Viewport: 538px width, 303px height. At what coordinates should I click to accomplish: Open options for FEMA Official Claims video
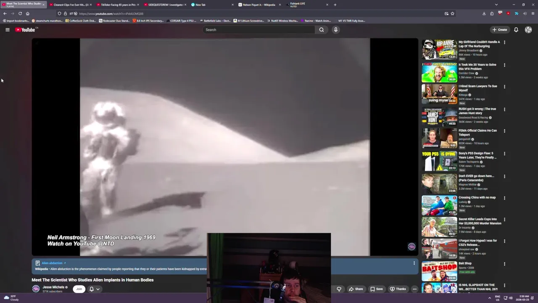click(504, 131)
